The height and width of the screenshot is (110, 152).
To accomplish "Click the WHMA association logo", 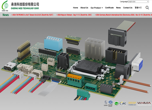I will (x=144, y=103).
